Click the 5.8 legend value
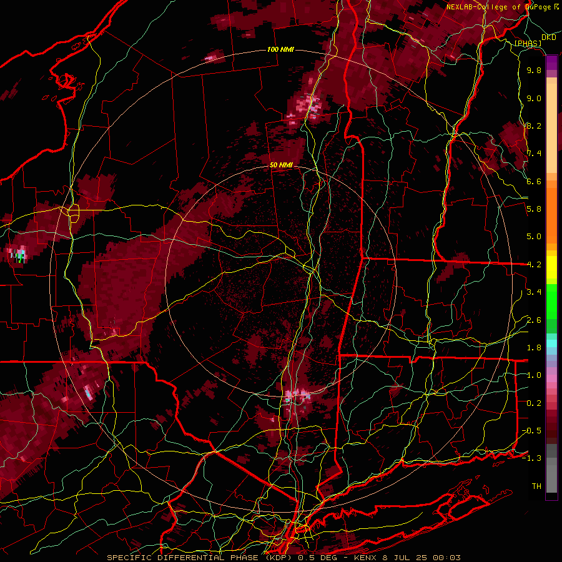The height and width of the screenshot is (562, 562). point(534,209)
